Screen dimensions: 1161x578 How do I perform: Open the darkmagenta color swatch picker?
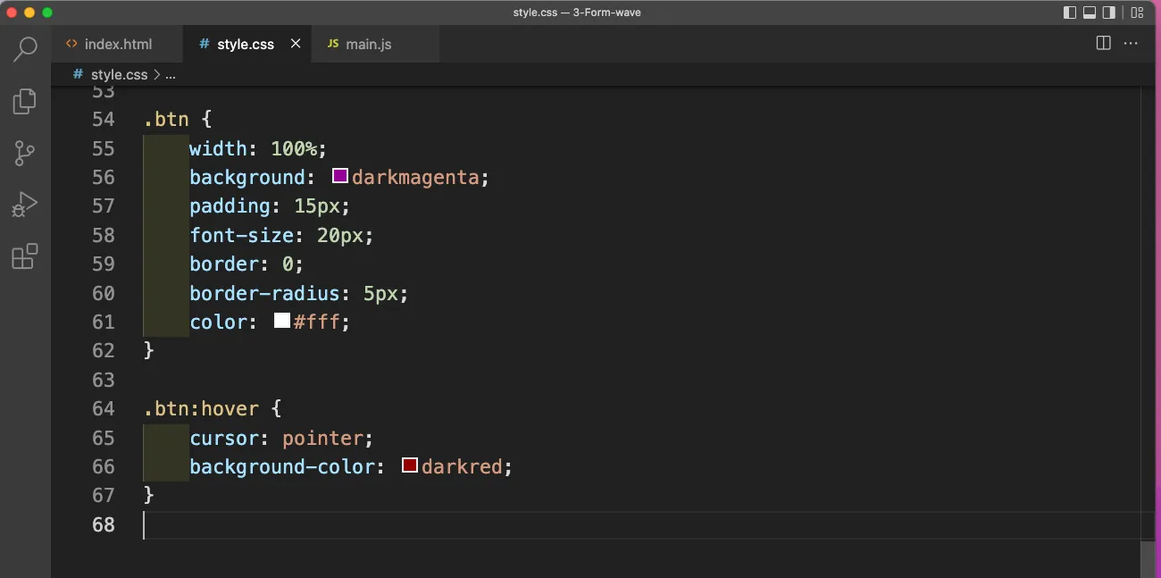point(339,176)
